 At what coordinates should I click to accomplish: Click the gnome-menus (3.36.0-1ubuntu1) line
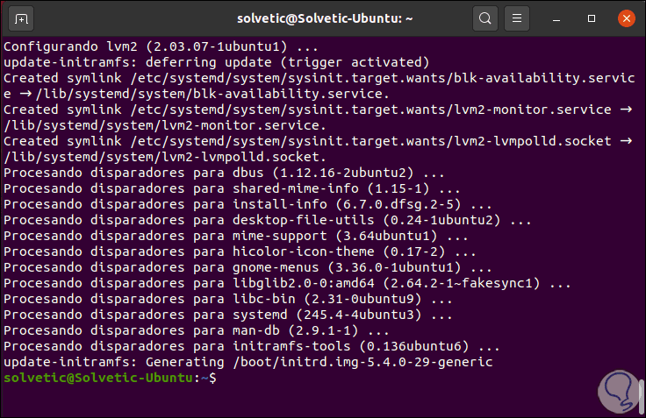pyautogui.click(x=248, y=267)
